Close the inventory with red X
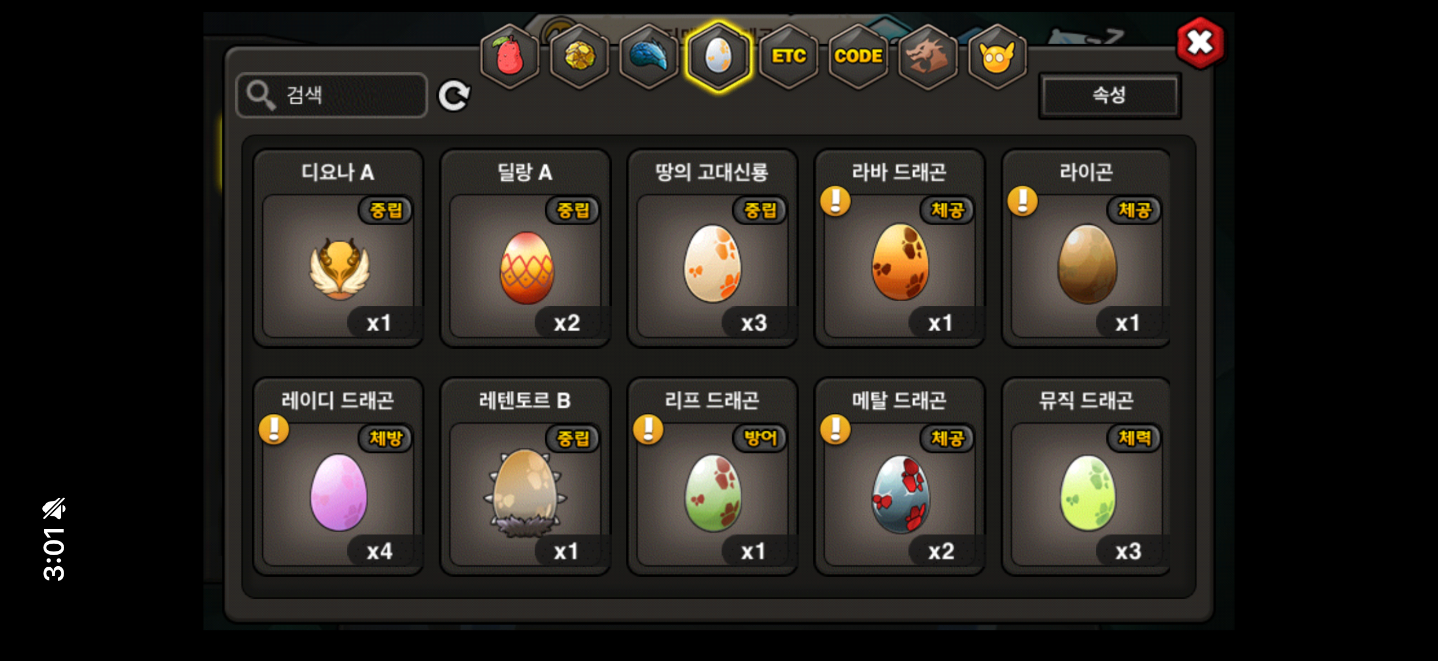The image size is (1438, 661). pyautogui.click(x=1199, y=43)
